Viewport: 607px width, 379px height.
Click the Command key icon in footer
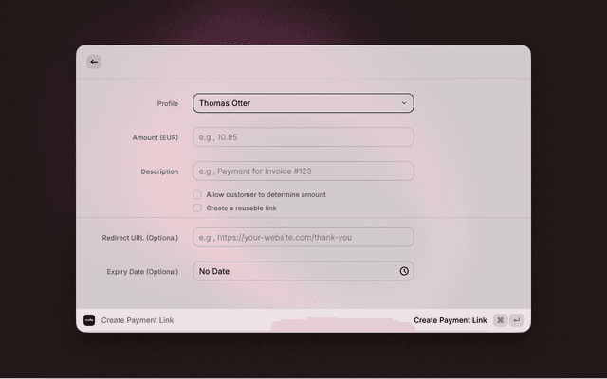click(500, 320)
